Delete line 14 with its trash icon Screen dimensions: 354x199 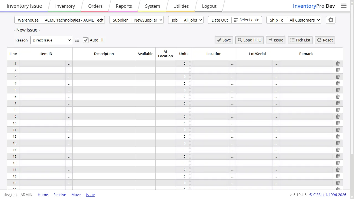point(338,150)
